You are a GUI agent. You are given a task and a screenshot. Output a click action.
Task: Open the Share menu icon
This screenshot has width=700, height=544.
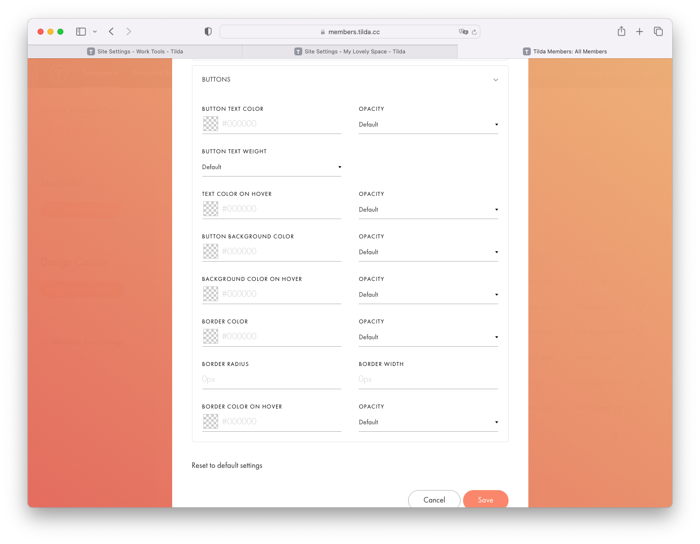tap(621, 31)
